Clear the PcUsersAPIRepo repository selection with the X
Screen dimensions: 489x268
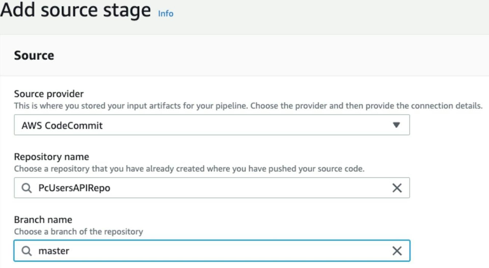coord(397,188)
